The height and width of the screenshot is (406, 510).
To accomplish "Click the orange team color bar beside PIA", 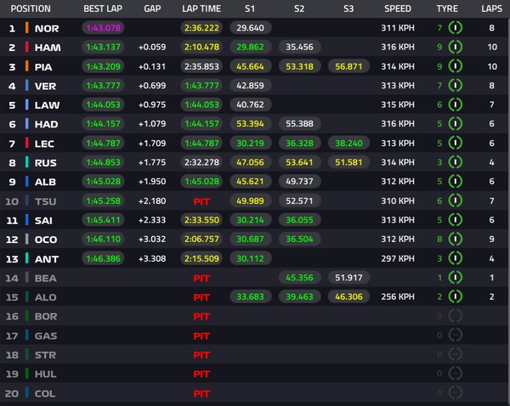I will point(26,66).
